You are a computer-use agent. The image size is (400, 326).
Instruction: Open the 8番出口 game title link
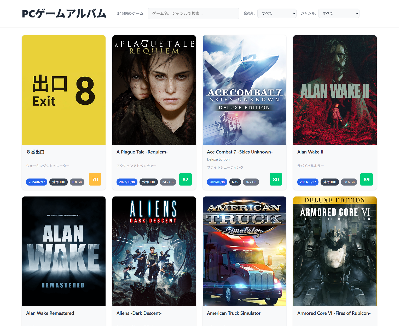click(x=34, y=152)
